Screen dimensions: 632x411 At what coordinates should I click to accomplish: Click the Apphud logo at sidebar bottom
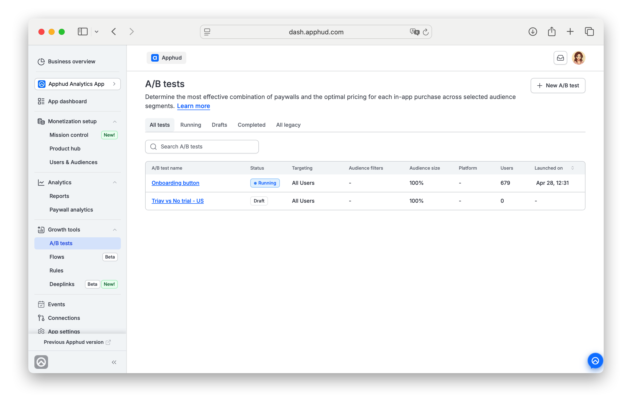[x=41, y=362]
